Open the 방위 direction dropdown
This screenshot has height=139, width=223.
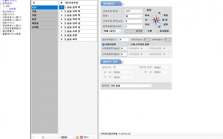pos(134,16)
